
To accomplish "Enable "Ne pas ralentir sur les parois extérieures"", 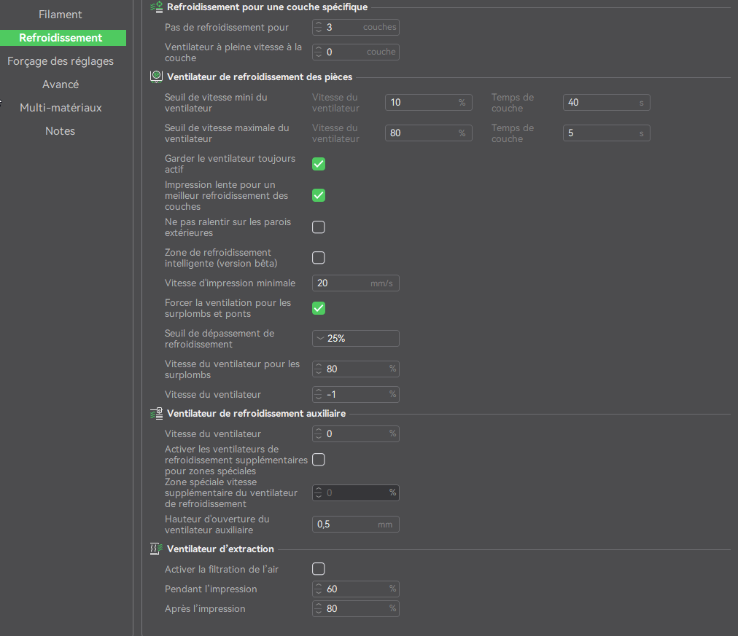I will click(319, 227).
